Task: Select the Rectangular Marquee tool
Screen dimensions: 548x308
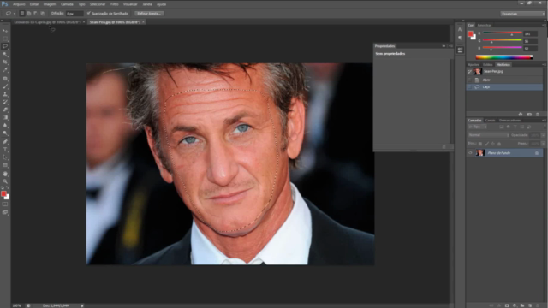Action: click(x=5, y=38)
